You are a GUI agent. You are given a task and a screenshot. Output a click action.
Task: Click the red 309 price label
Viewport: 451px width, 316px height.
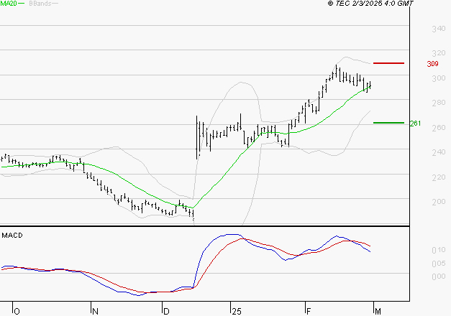point(432,64)
